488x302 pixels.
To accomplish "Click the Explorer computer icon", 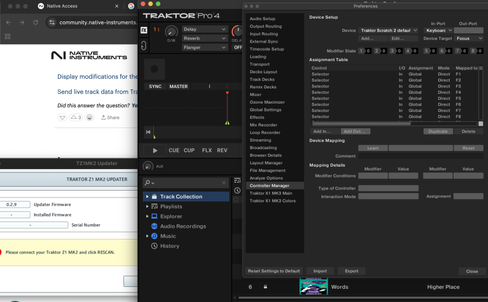I will [x=154, y=216].
